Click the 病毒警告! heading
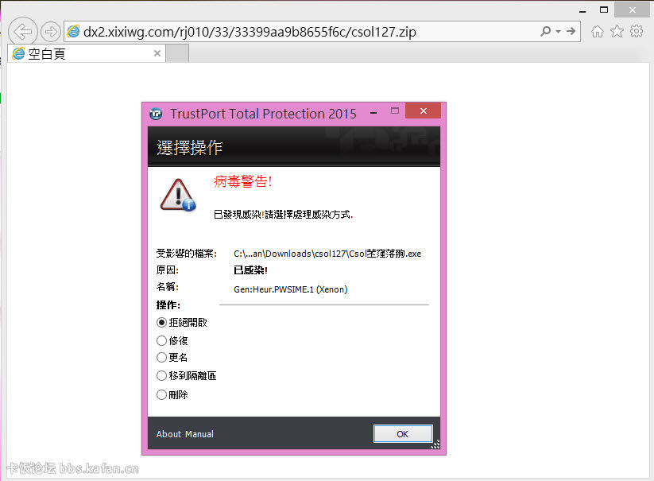Screen dimensions: 654x481 (242, 181)
